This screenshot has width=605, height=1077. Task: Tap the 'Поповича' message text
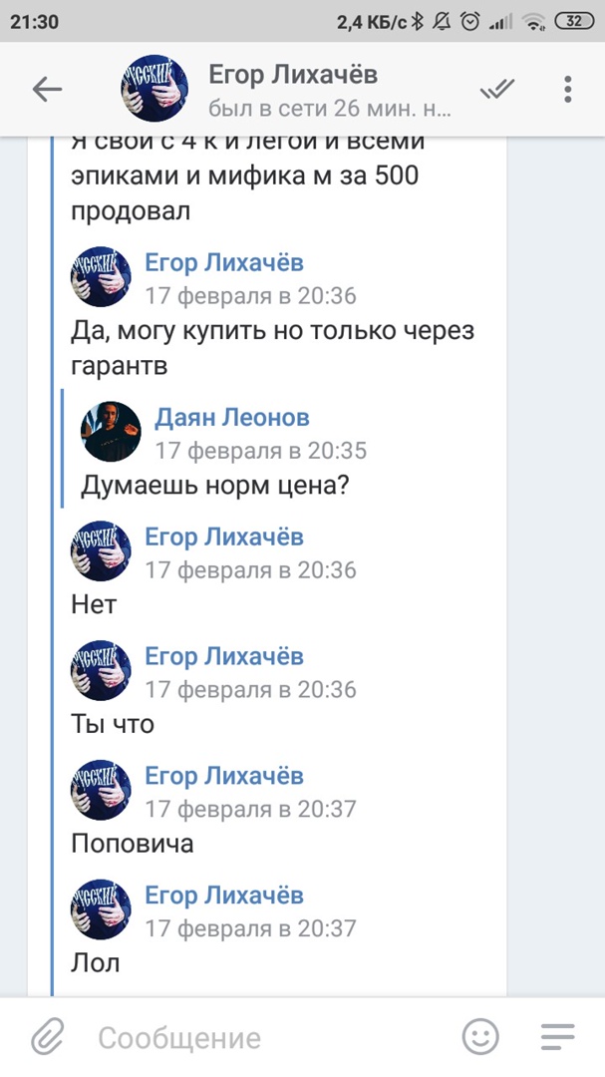(133, 844)
